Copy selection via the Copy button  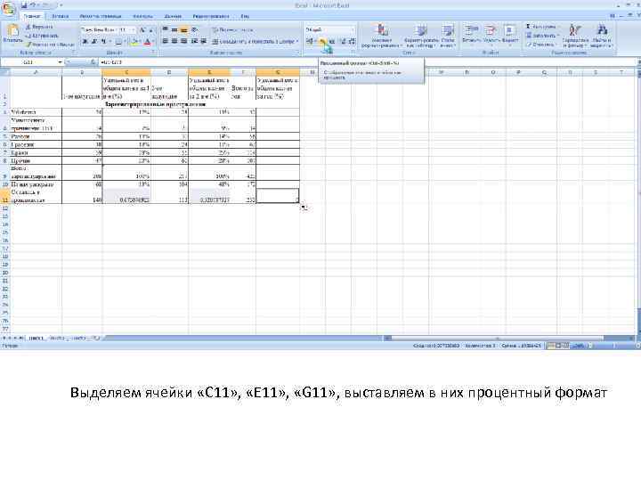[42, 36]
